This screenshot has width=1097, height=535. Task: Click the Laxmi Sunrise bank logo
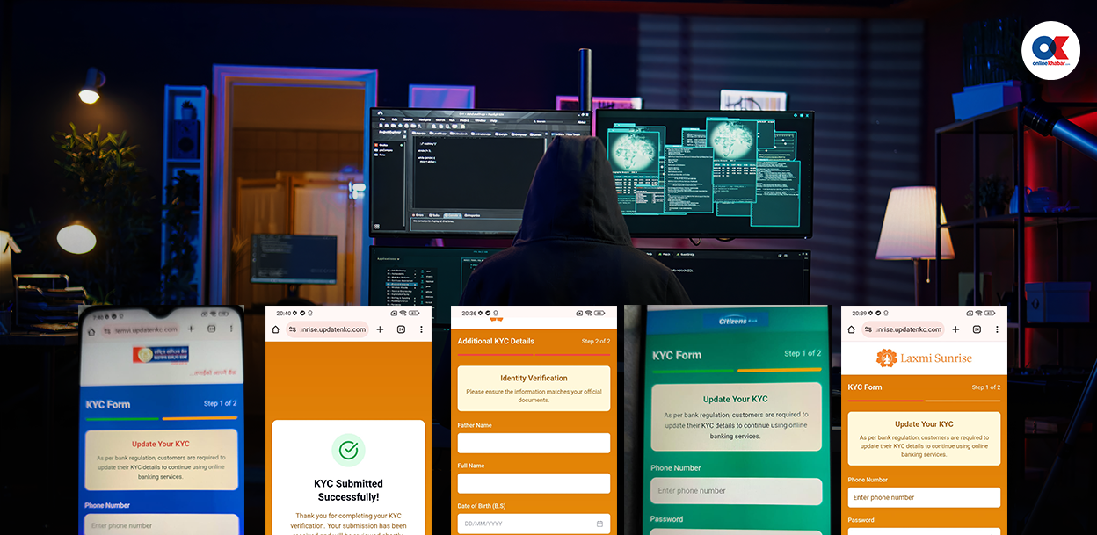pyautogui.click(x=923, y=357)
